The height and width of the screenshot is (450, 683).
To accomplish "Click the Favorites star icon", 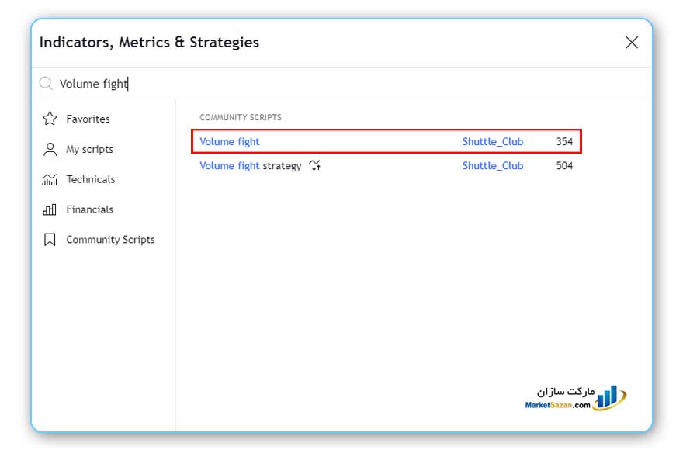I will click(50, 119).
